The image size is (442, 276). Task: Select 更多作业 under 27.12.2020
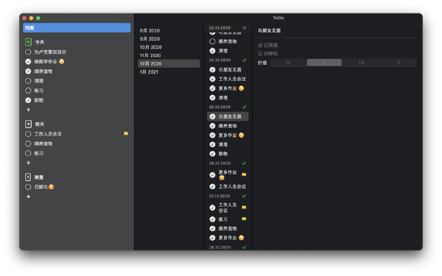pyautogui.click(x=228, y=238)
